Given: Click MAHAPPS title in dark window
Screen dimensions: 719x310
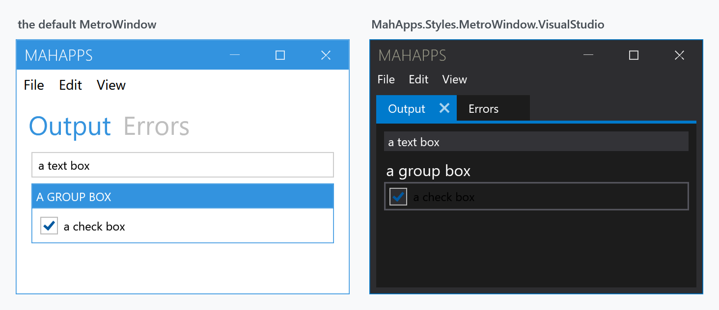Looking at the screenshot, I should click(413, 55).
